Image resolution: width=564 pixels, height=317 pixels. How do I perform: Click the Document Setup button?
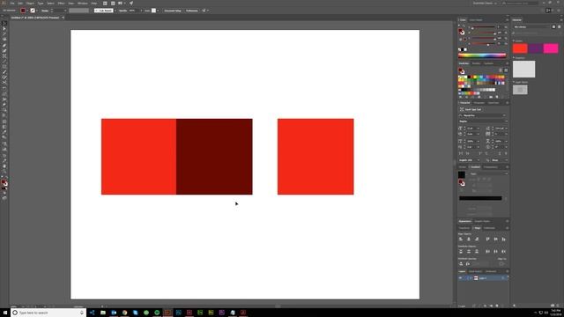click(x=173, y=11)
